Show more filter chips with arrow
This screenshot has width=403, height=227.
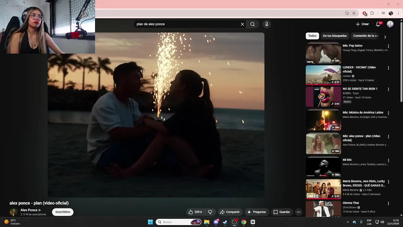(385, 37)
